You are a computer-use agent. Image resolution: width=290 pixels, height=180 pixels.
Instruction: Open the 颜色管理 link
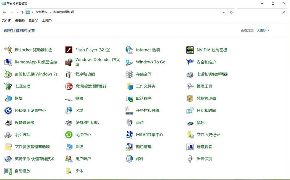(x=144, y=147)
